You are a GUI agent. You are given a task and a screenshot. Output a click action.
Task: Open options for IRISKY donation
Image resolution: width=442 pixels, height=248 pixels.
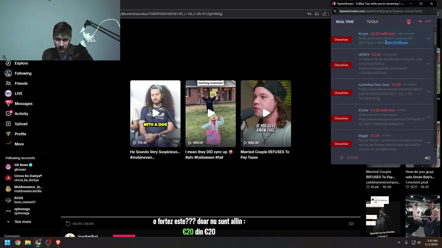(429, 64)
